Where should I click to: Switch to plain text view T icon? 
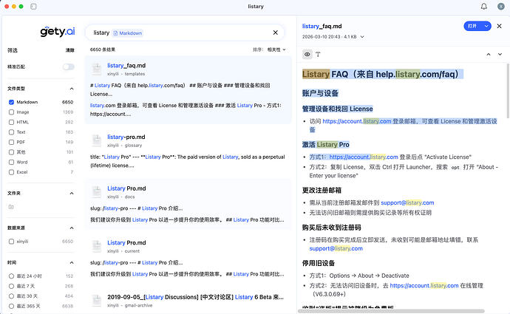[318, 54]
